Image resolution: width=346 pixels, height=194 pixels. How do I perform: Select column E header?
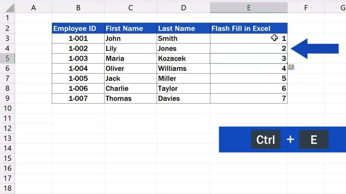(248, 8)
